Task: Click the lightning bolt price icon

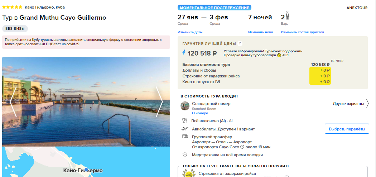Action: coord(184,53)
